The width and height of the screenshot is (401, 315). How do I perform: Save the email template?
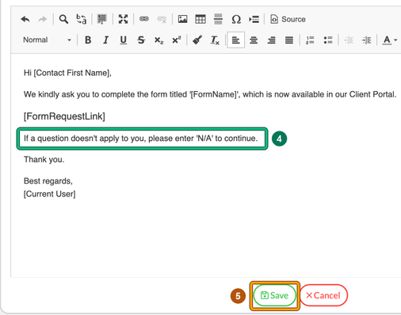pos(274,295)
